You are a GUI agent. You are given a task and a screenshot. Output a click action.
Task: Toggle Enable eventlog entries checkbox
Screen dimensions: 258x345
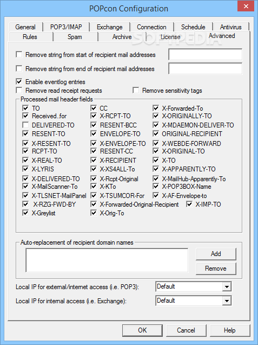[19, 81]
